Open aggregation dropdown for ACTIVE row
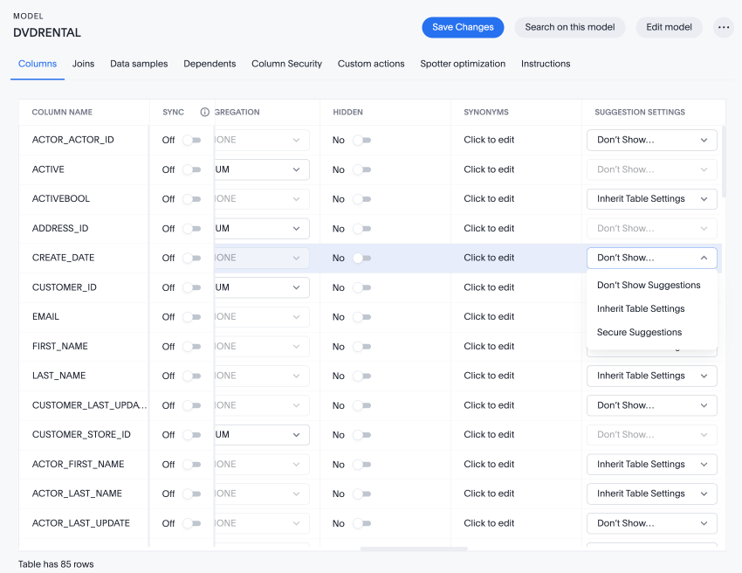 pyautogui.click(x=262, y=169)
